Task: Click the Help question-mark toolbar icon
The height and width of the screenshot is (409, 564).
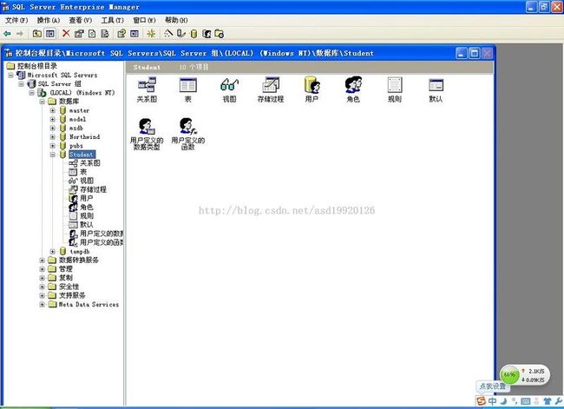Action: point(121,34)
